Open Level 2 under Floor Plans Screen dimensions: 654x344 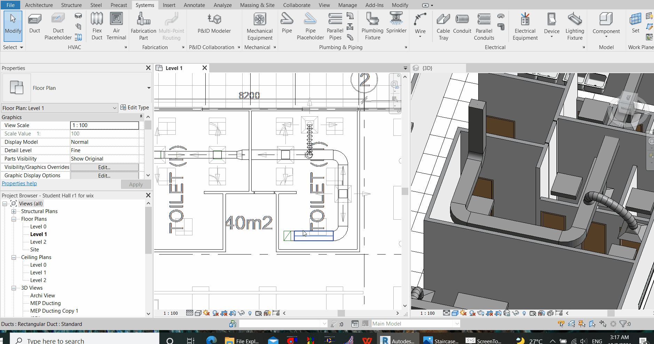(38, 242)
